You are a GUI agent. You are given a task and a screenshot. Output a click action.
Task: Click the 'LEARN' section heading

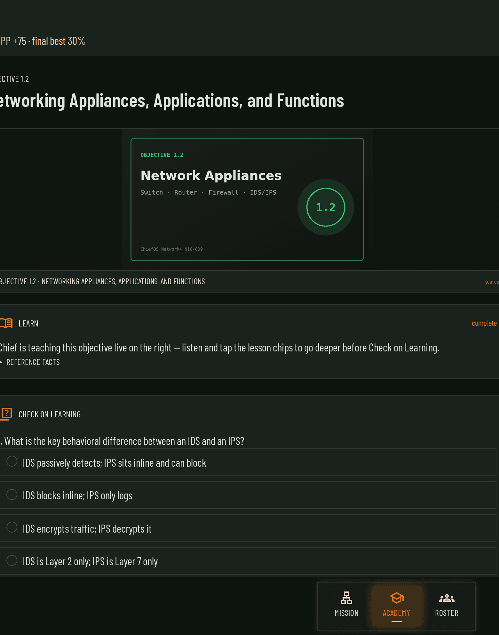tap(28, 324)
